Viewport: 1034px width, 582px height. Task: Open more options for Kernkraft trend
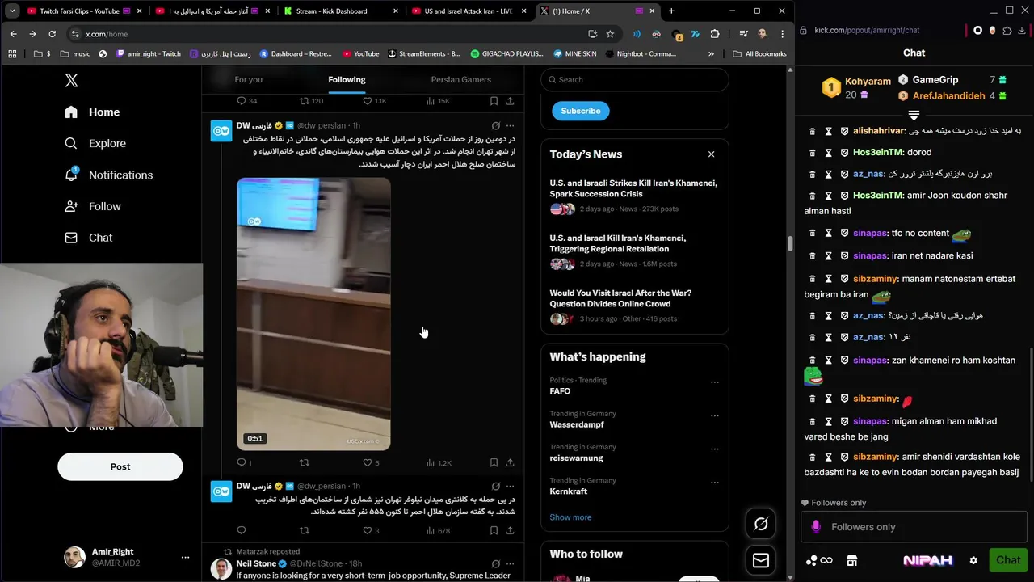(x=714, y=483)
